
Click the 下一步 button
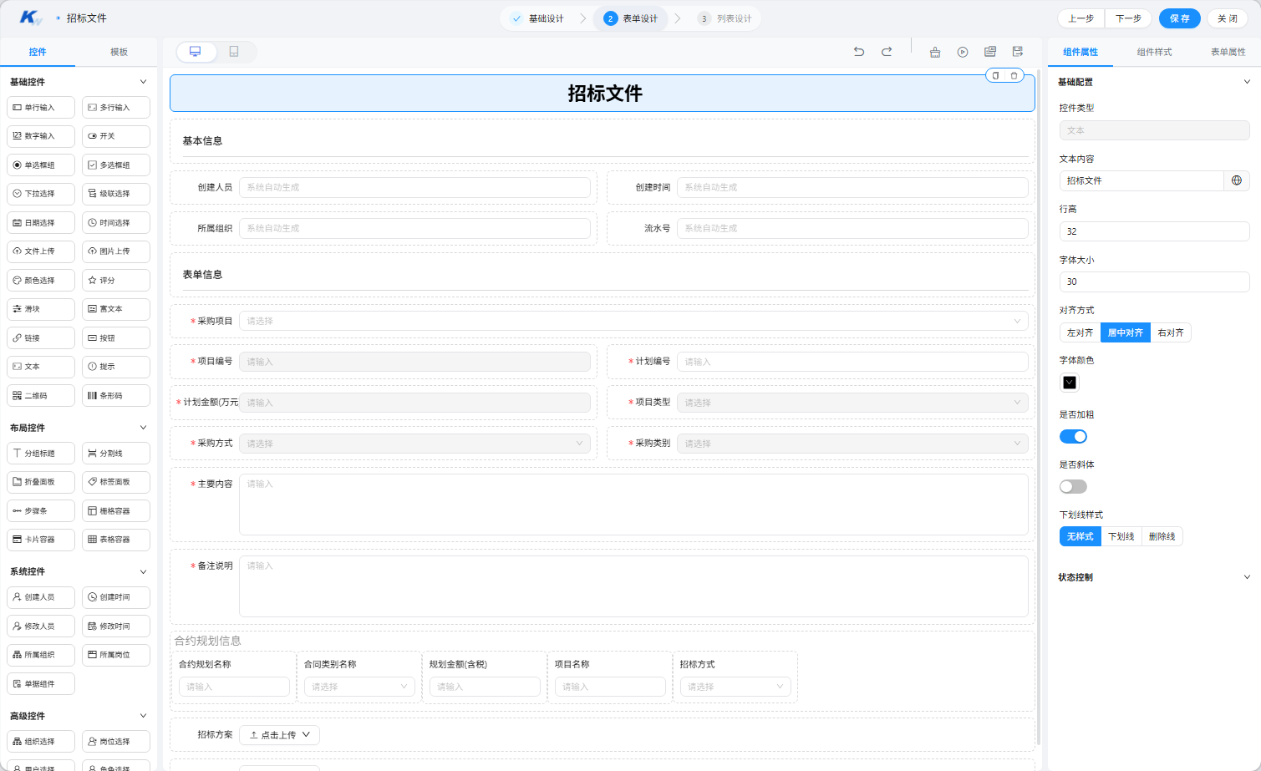point(1128,18)
